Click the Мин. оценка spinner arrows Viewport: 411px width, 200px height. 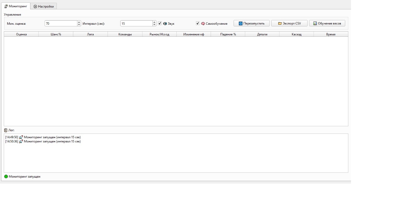[79, 23]
